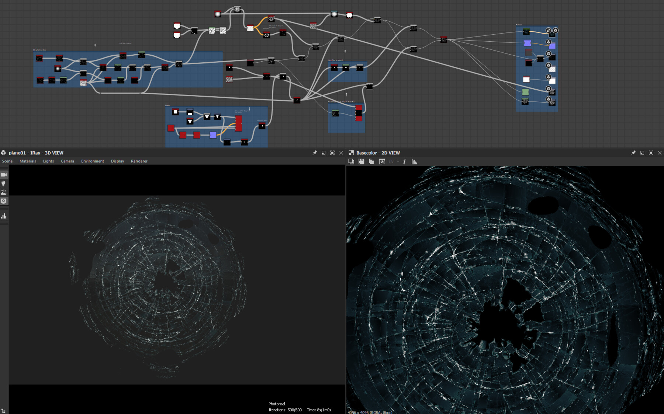Screen dimensions: 664x414
Task: Undock the Basecolor 2D VIEW panel
Action: tap(642, 153)
